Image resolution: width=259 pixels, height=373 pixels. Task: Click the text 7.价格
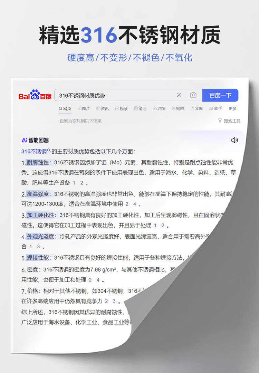pyautogui.click(x=30, y=291)
